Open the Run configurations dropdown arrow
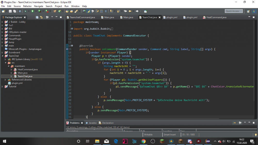The image size is (258, 145). coord(36,11)
